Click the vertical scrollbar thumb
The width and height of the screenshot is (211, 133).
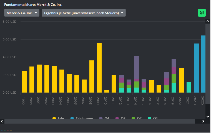point(208,64)
